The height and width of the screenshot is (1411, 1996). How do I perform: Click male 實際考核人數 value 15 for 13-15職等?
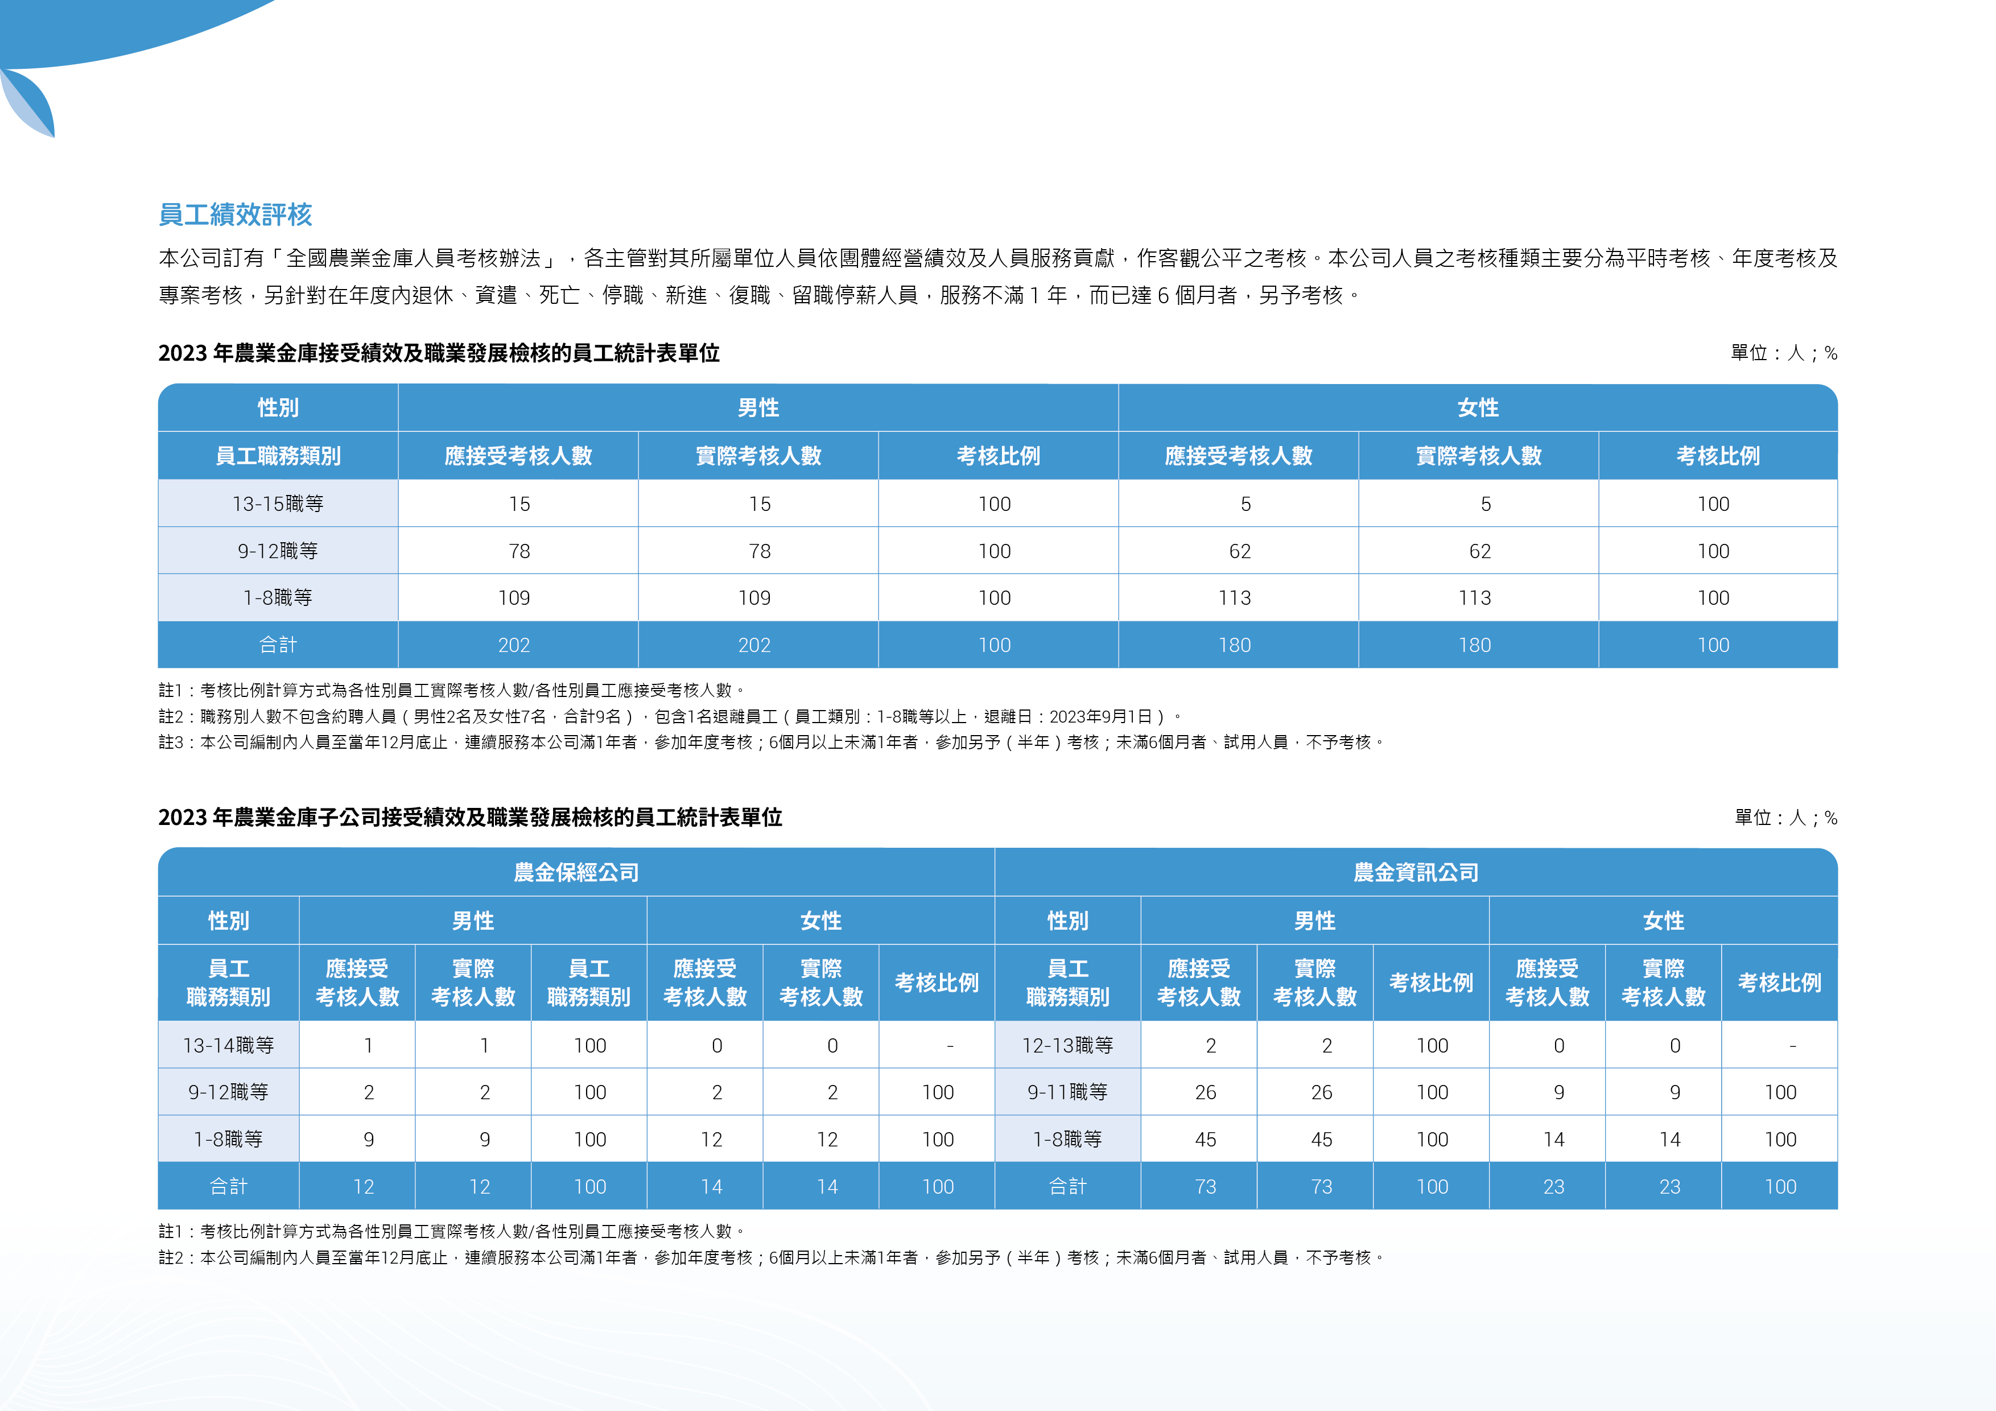[760, 504]
